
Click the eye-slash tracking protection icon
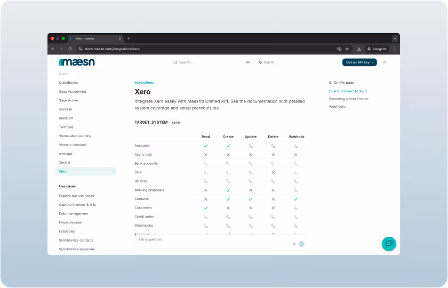pos(339,49)
